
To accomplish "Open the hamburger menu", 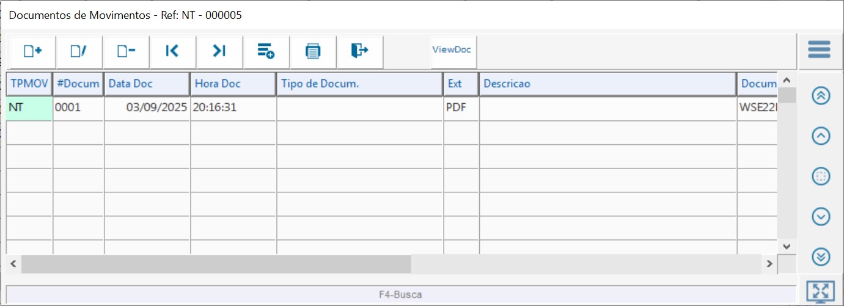I will click(819, 49).
